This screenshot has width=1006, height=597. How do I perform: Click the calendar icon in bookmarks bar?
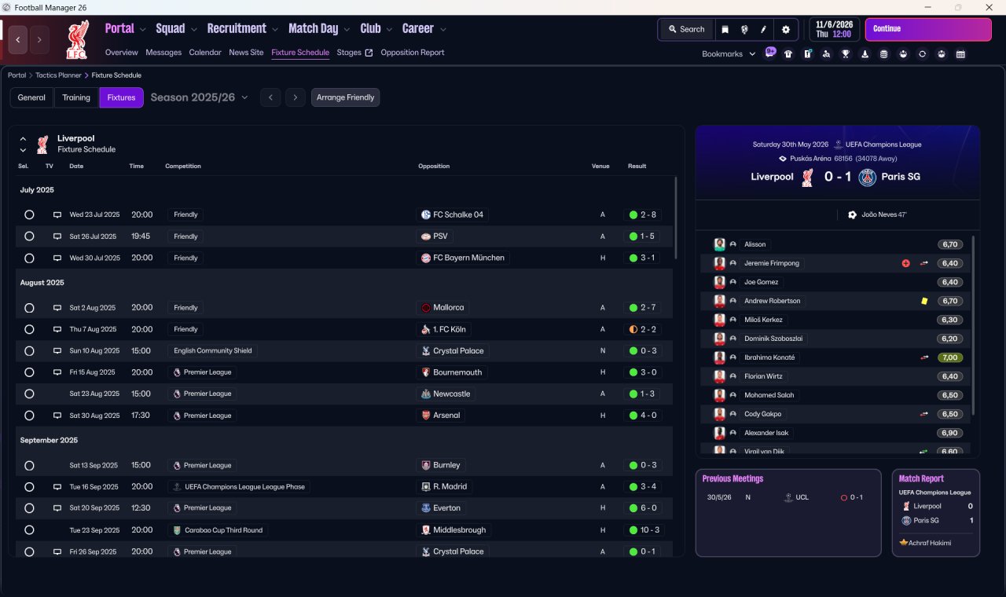pos(960,54)
